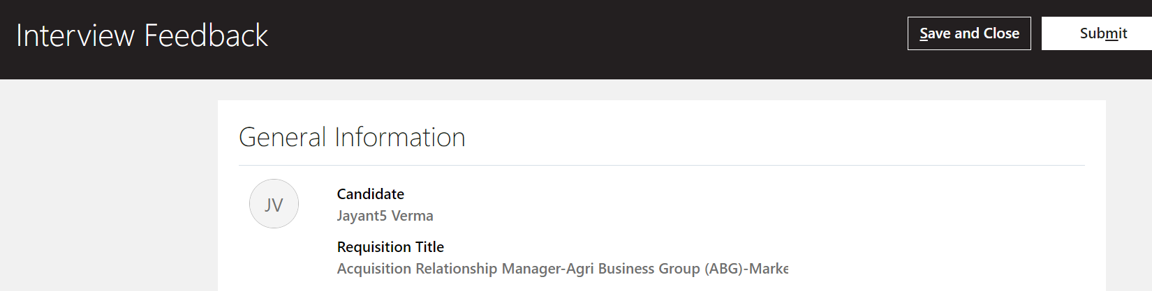The width and height of the screenshot is (1152, 291).
Task: Select the Interview Feedback page title
Action: pos(142,36)
